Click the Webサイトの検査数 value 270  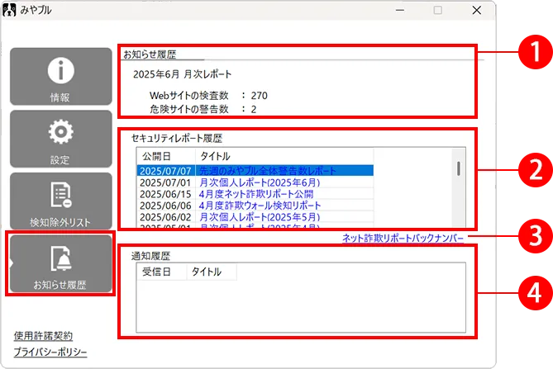260,96
